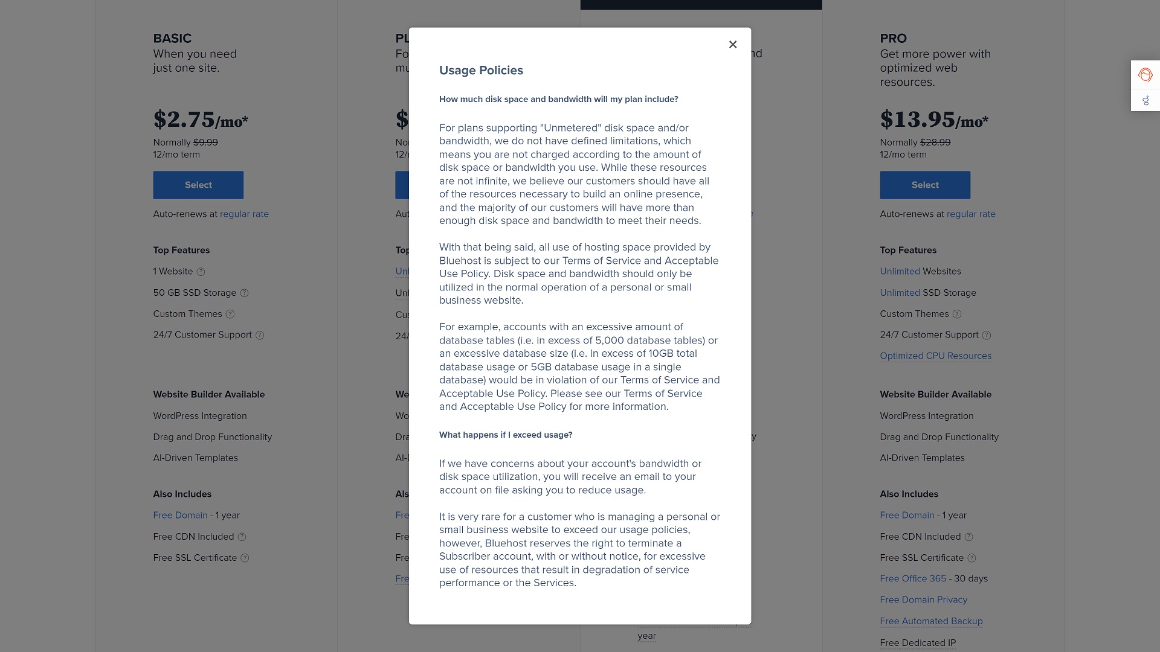Click the 'regular rate' link under PRO plan

pyautogui.click(x=971, y=213)
